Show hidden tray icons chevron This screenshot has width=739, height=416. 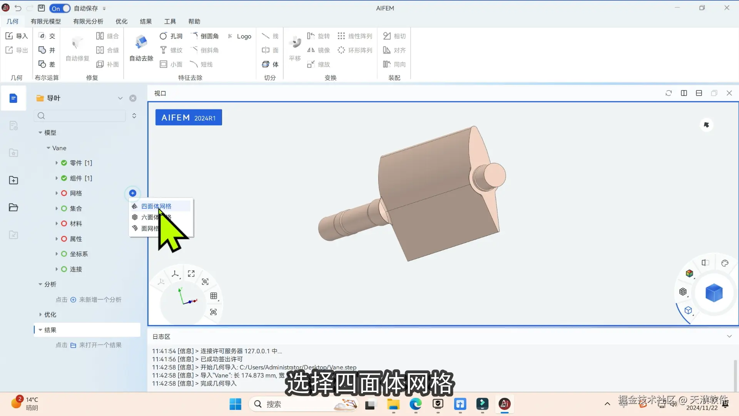607,404
